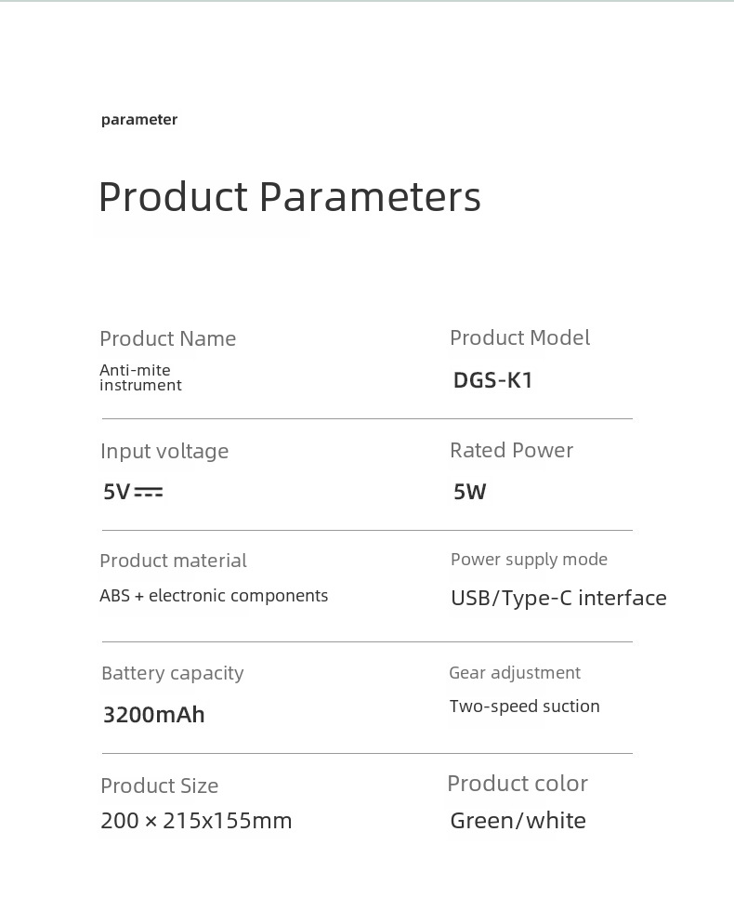Select the model number DGS-K1

pos(492,380)
